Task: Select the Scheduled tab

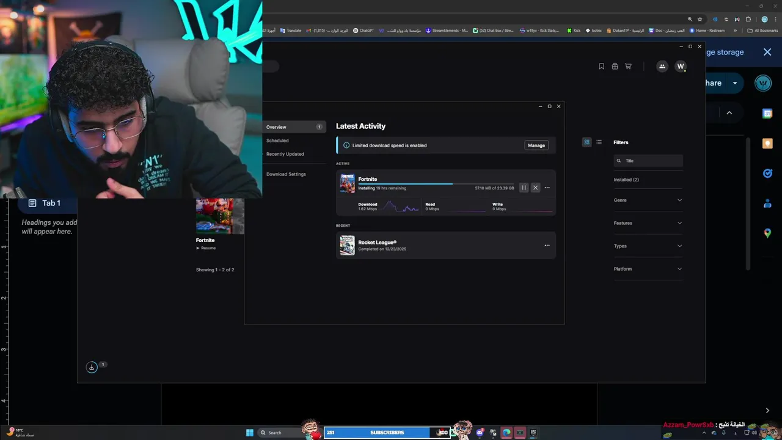Action: (277, 141)
